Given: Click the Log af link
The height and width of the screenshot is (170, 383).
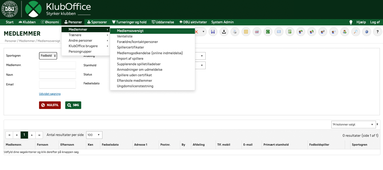Looking at the screenshot, I should 375,22.
